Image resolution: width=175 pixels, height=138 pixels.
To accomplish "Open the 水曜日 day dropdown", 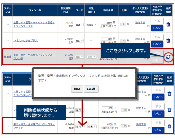I will click(91, 25).
